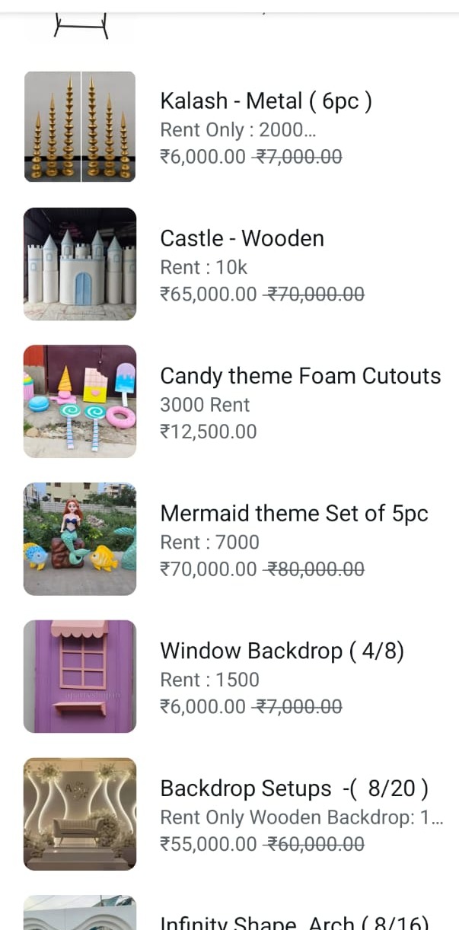This screenshot has width=459, height=930.
Task: Tap the Castle Wooden product image
Action: coord(80,264)
